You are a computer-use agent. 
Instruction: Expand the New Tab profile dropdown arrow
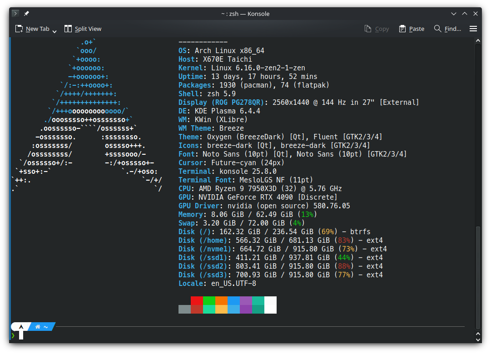pyautogui.click(x=55, y=31)
